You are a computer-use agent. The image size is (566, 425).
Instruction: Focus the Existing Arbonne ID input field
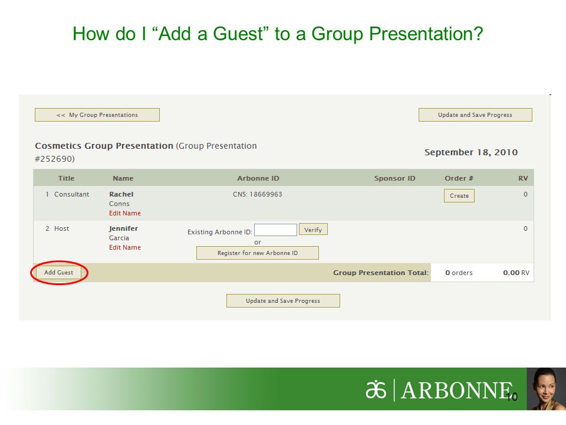click(275, 230)
